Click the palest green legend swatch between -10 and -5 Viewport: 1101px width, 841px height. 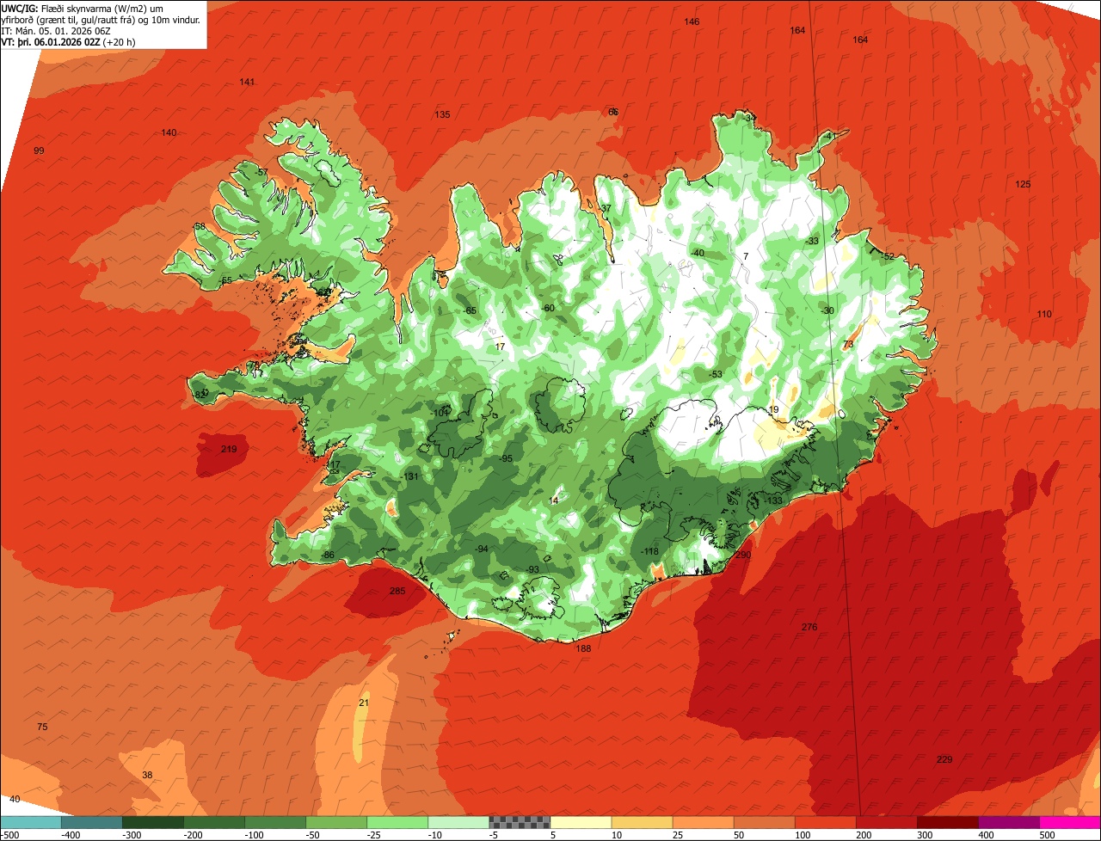click(458, 822)
